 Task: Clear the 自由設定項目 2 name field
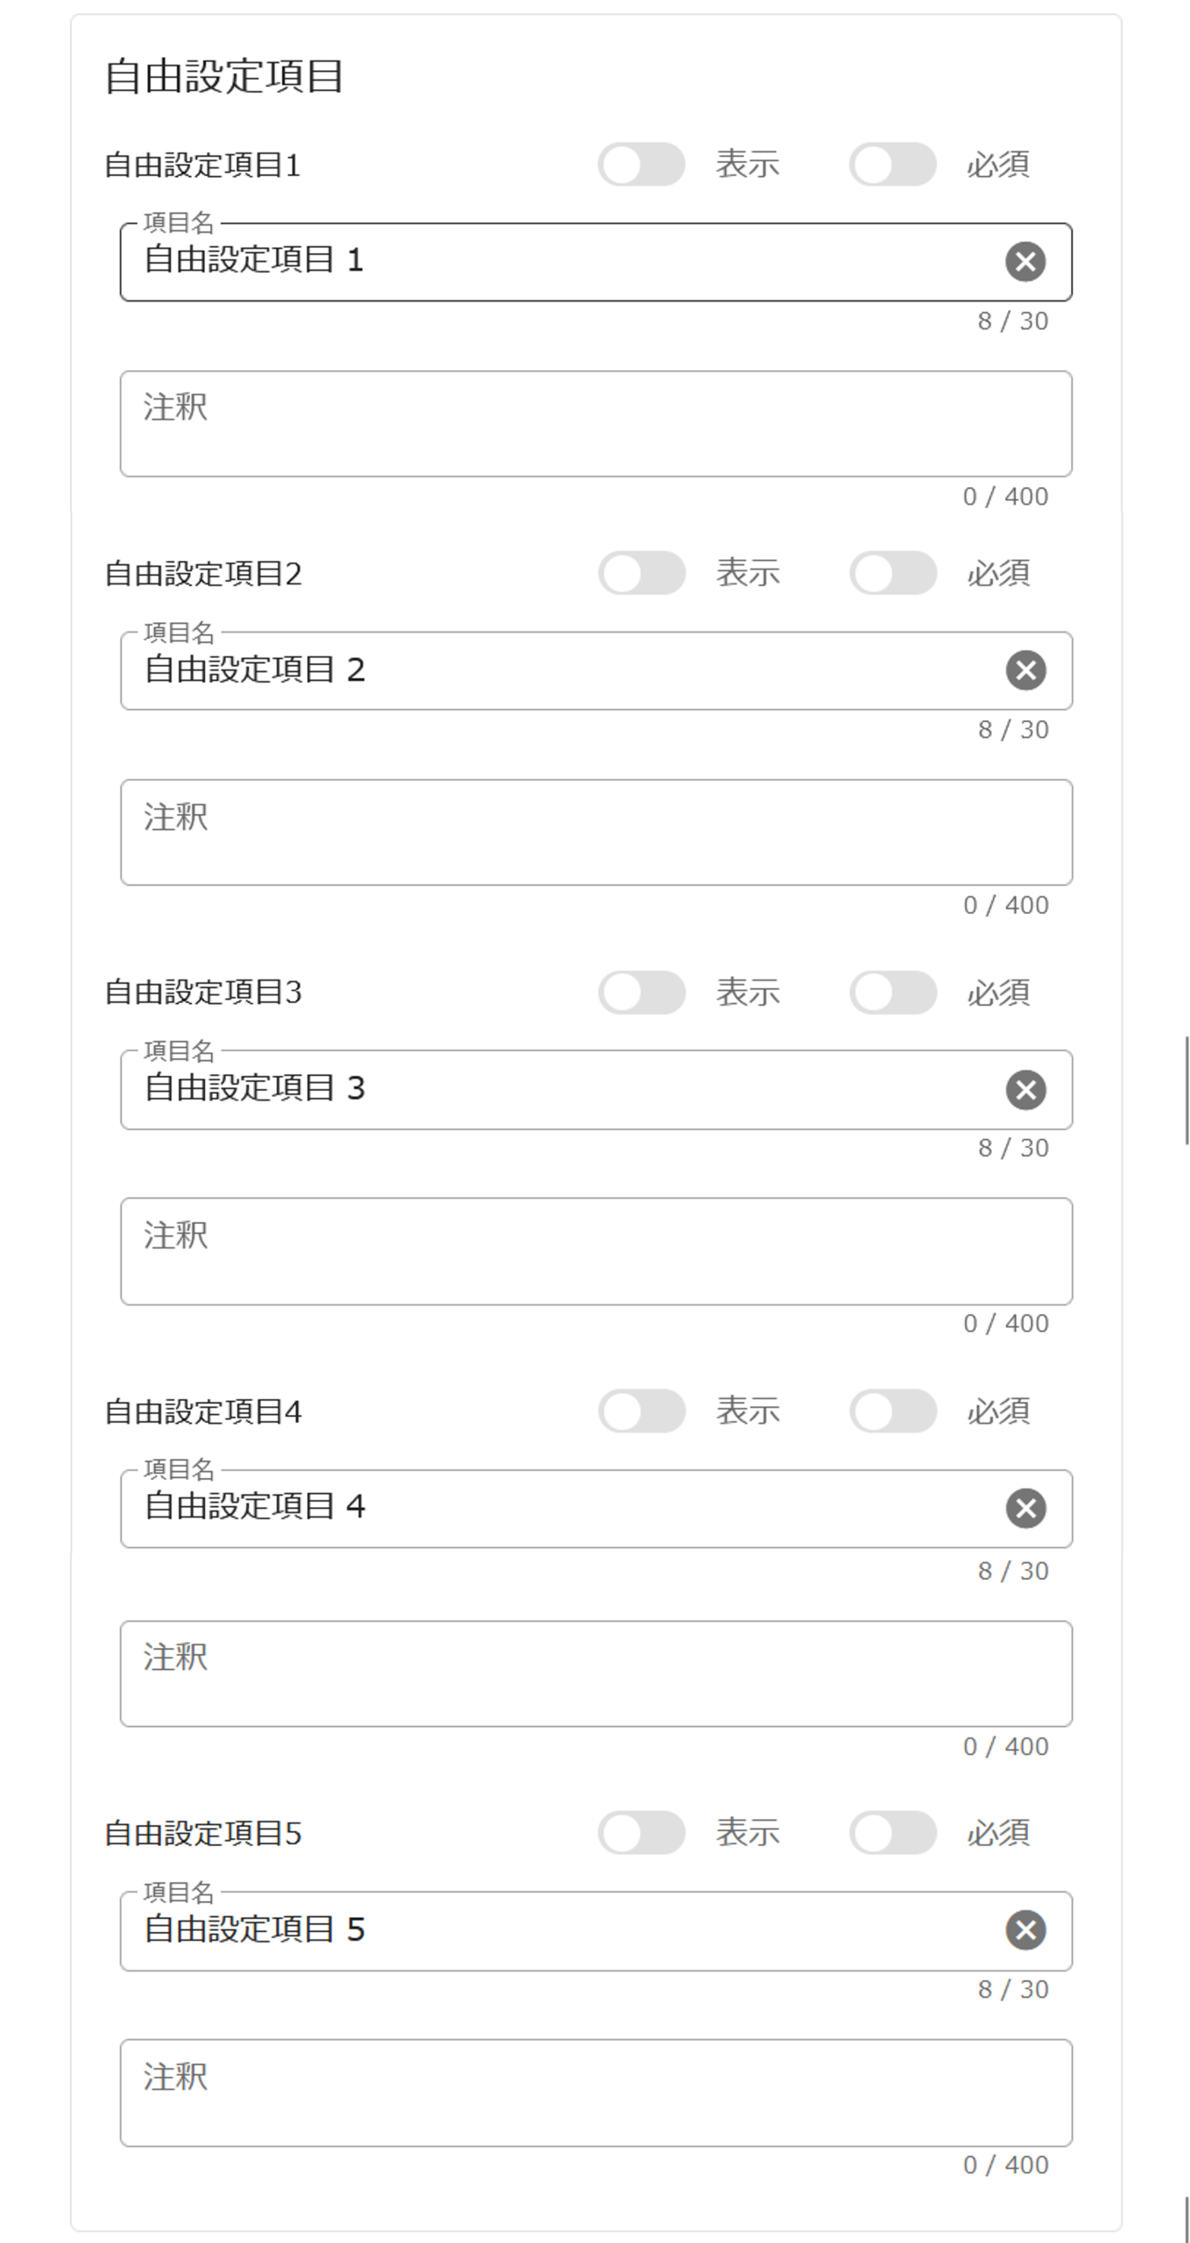pyautogui.click(x=1025, y=670)
